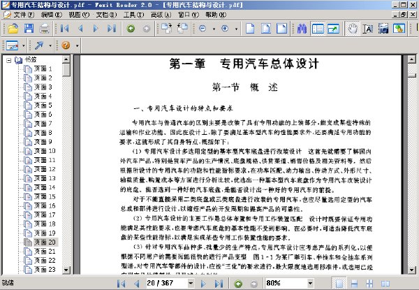This screenshot has width=419, height=290.
Task: Go to previous page in top toolbar
Action: (80, 29)
